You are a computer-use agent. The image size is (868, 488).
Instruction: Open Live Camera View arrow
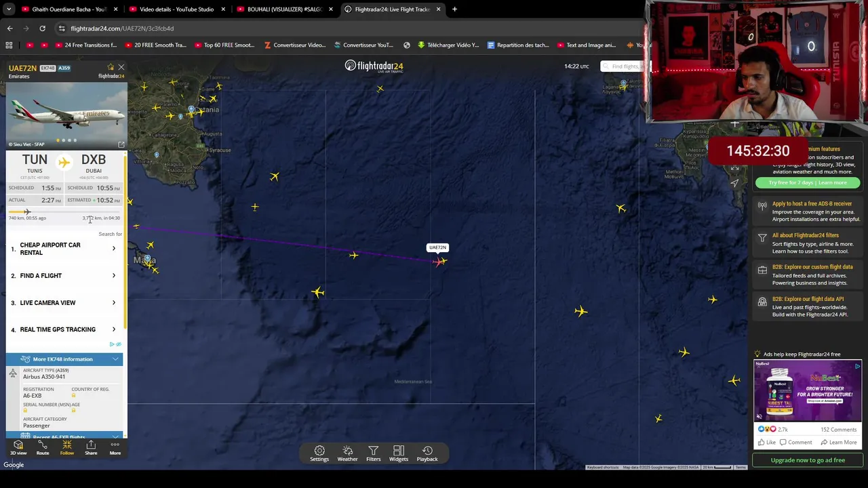pos(113,302)
